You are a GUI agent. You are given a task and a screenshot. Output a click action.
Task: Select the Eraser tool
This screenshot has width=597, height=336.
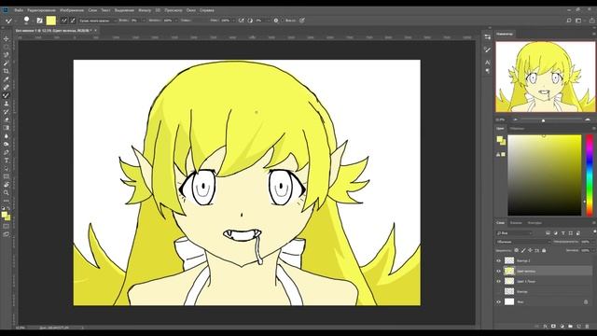[7, 119]
